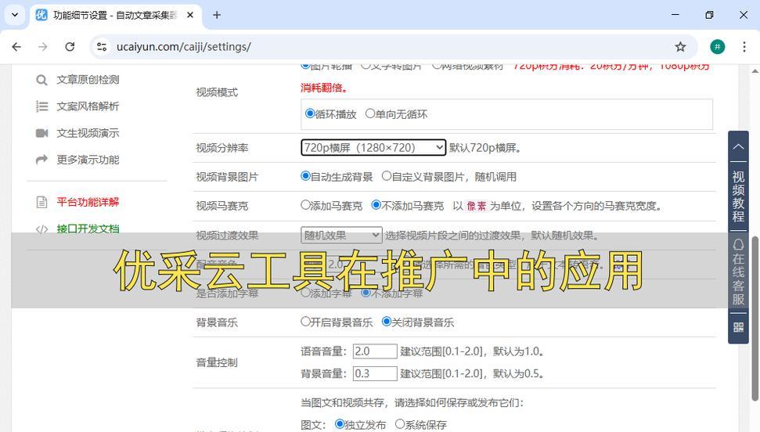
Task: Open the 在线客服 headset panel
Action: pyautogui.click(x=738, y=272)
